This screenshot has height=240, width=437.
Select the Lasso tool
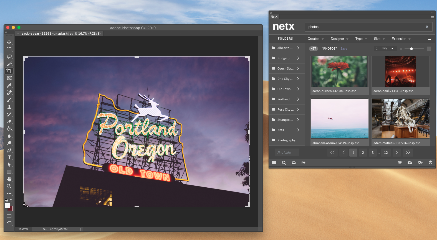[9, 57]
